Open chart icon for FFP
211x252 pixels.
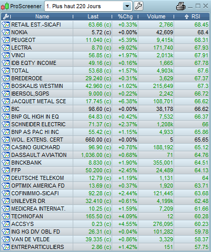pyautogui.click(x=6, y=170)
